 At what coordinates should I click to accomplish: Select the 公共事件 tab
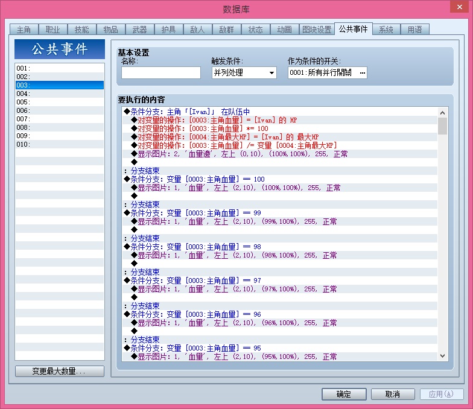pos(354,29)
